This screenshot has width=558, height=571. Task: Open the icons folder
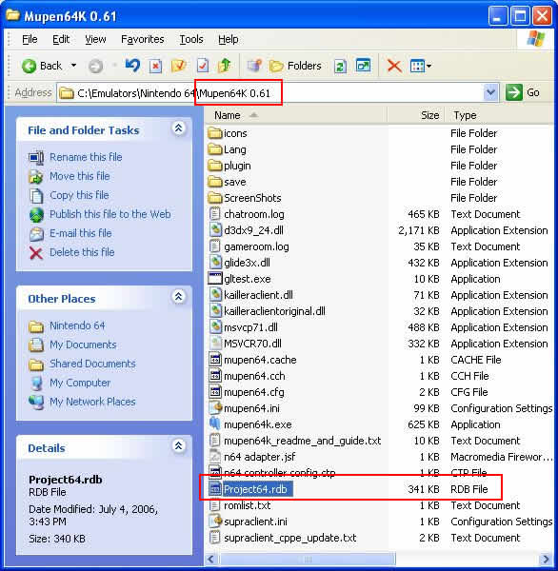[228, 133]
